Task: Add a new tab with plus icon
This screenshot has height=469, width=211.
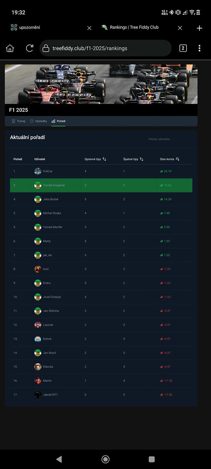Action: point(199,28)
